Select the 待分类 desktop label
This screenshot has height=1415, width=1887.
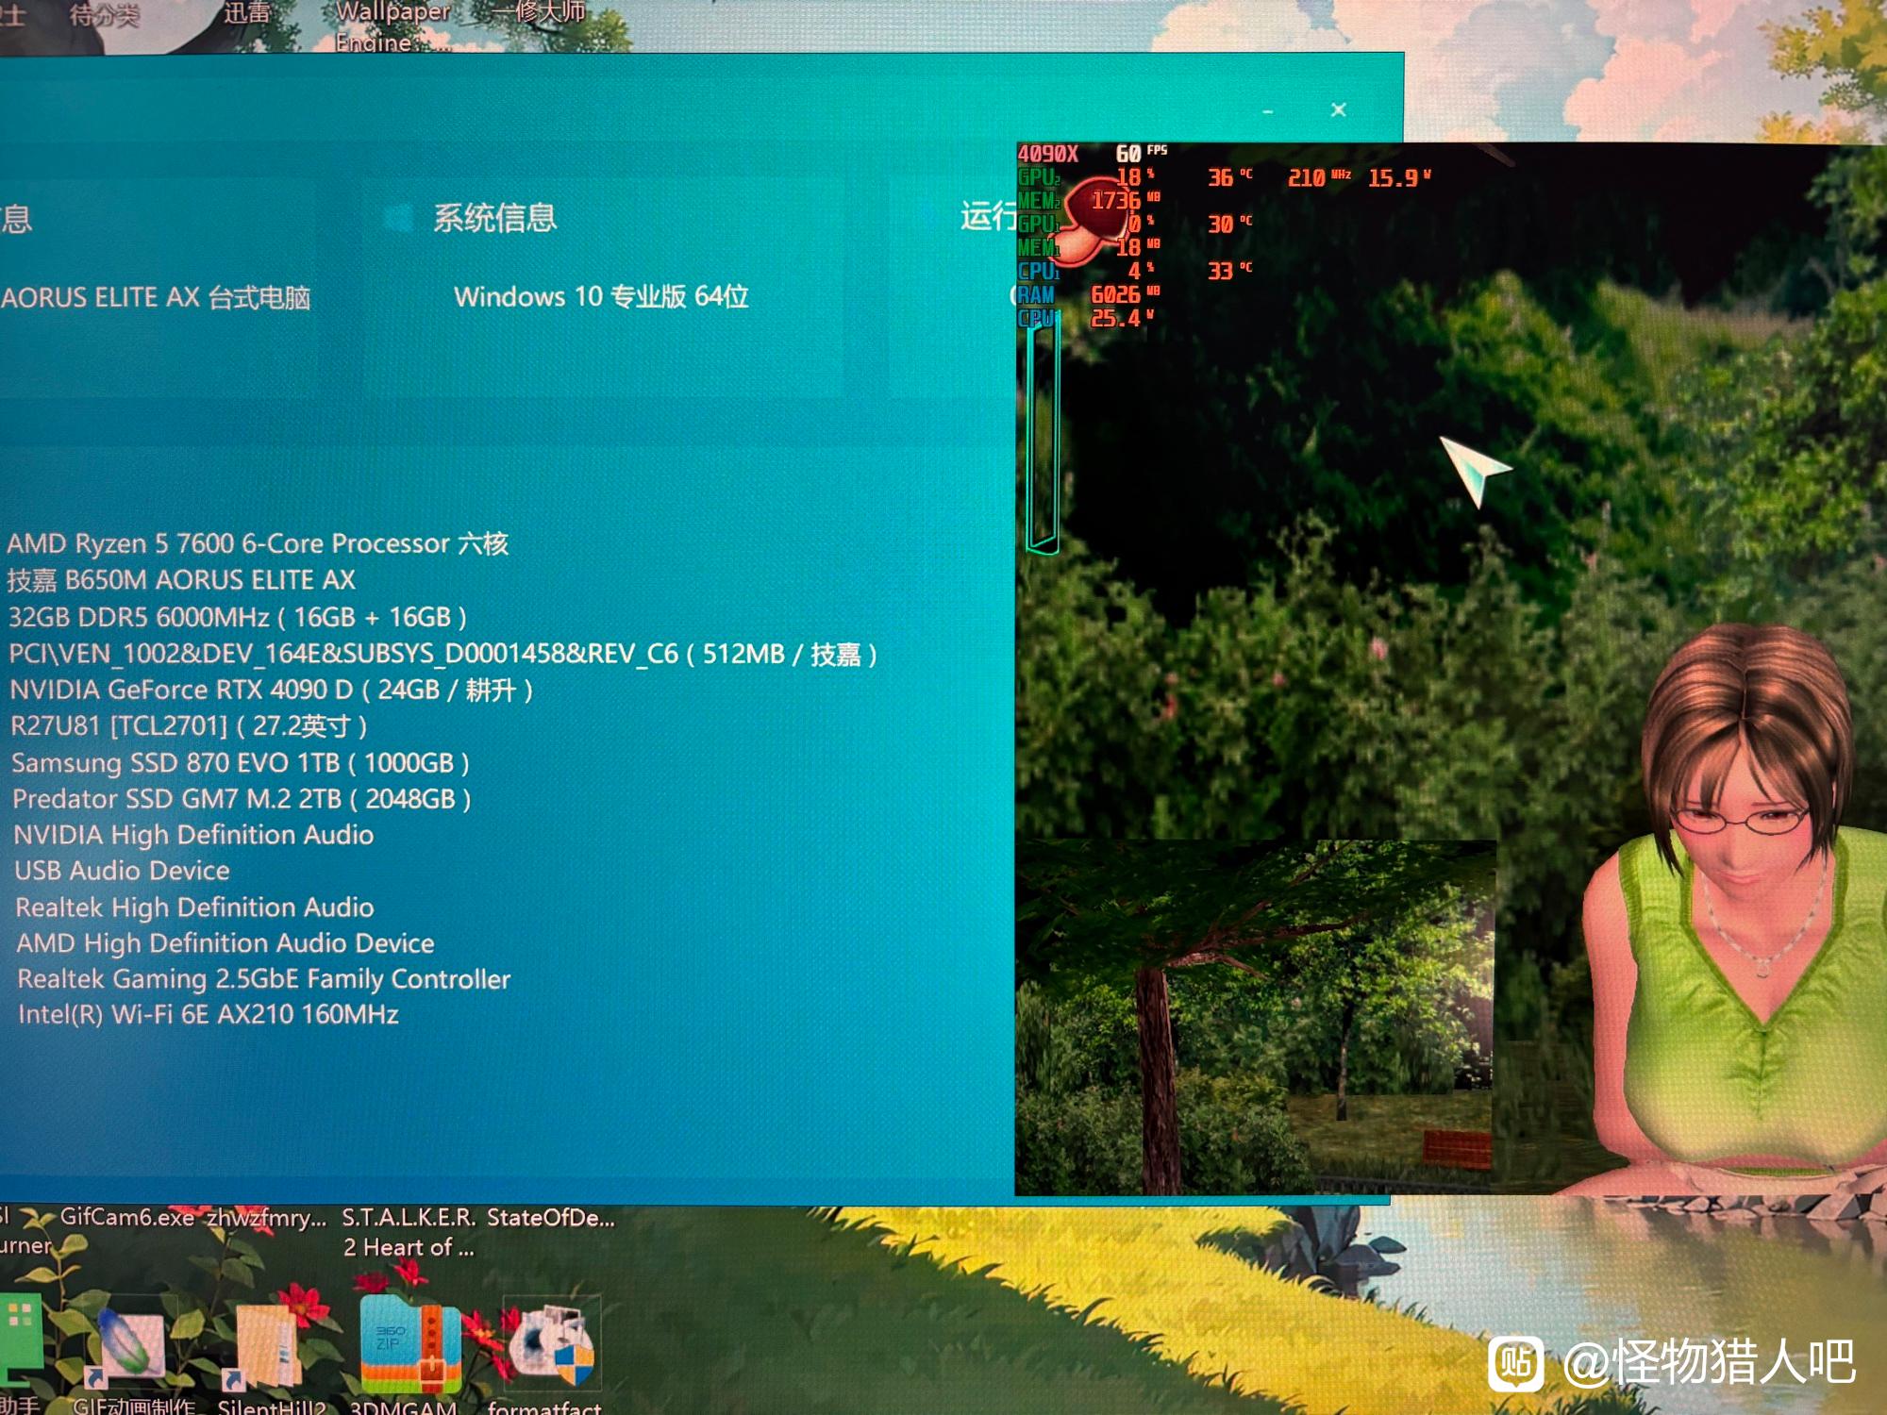pyautogui.click(x=105, y=15)
